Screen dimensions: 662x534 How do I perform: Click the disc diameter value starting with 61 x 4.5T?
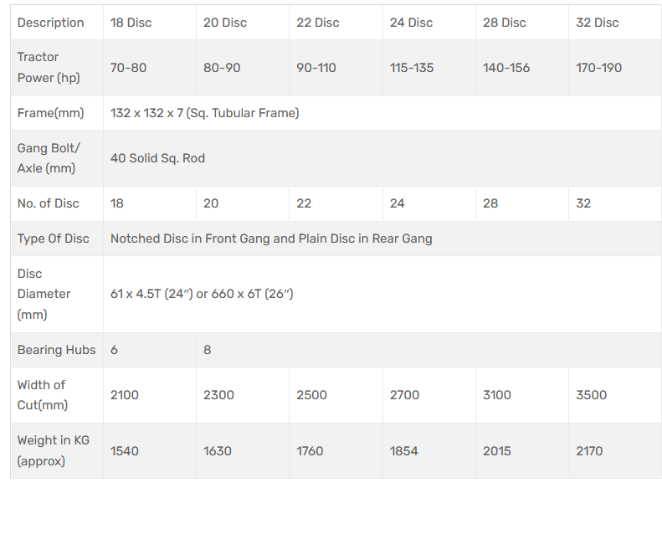(202, 294)
